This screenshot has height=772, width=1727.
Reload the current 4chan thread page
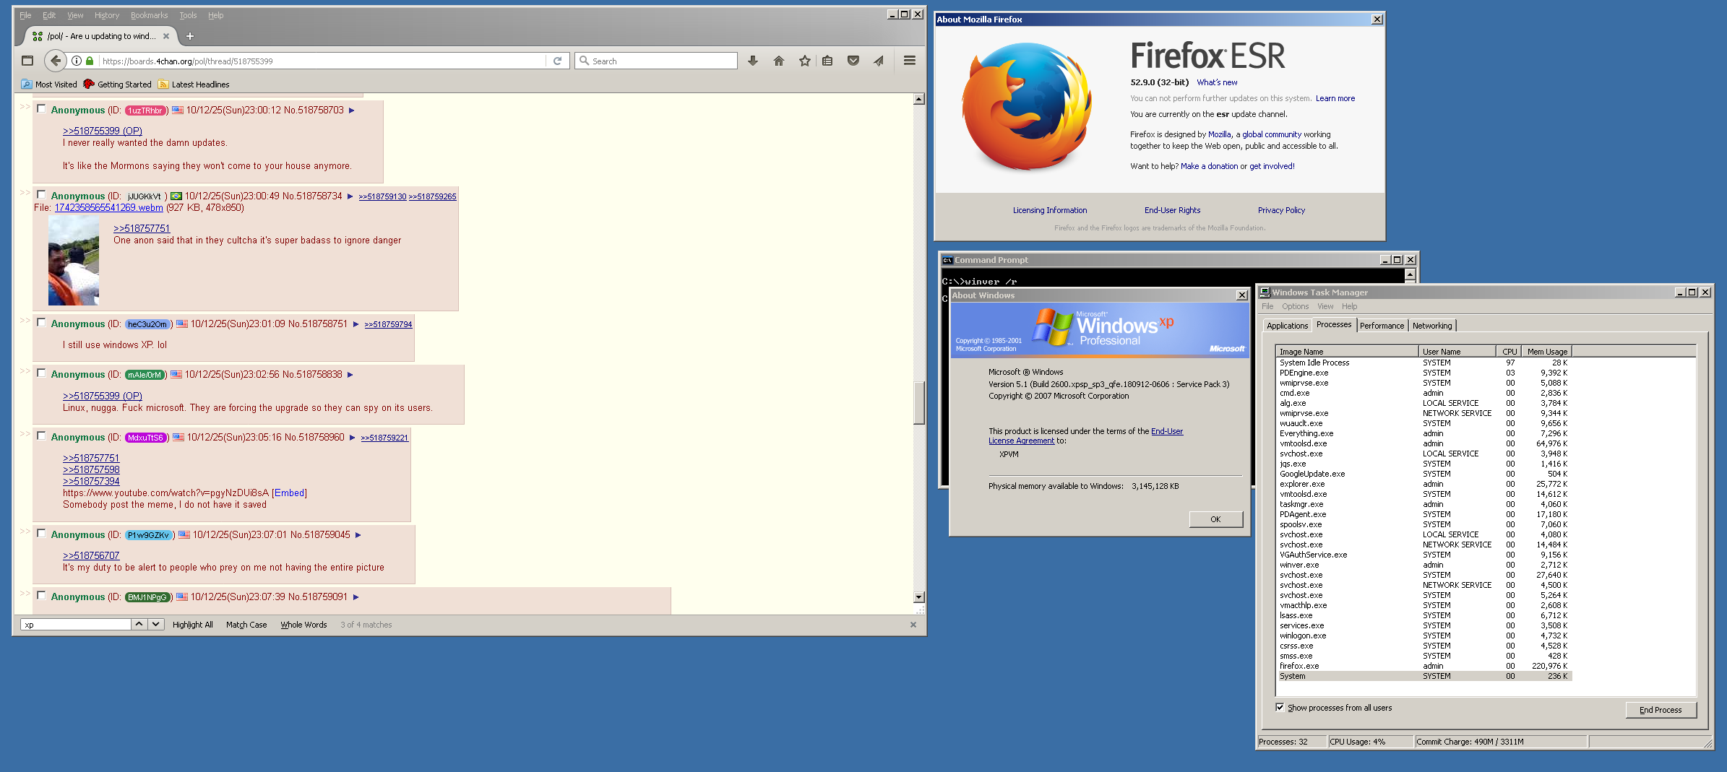[557, 61]
